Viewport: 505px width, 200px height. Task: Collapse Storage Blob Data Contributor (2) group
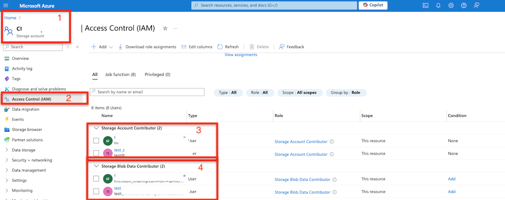pos(96,167)
